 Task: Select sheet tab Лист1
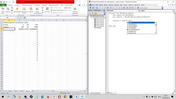(10, 91)
